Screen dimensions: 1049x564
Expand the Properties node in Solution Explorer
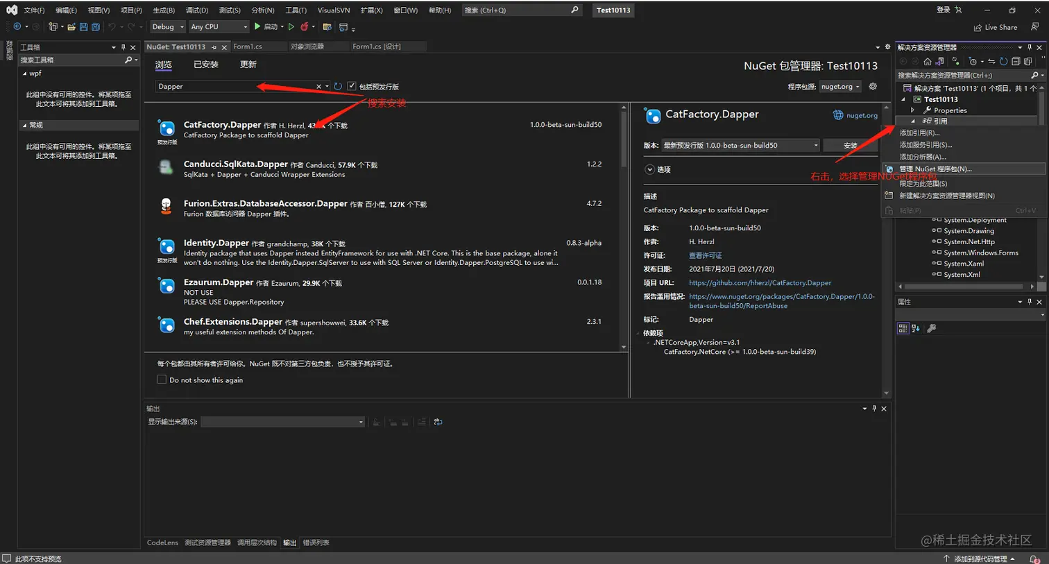(913, 110)
